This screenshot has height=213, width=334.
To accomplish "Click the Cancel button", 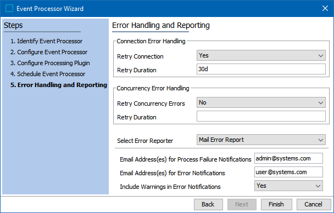I will [x=313, y=204].
